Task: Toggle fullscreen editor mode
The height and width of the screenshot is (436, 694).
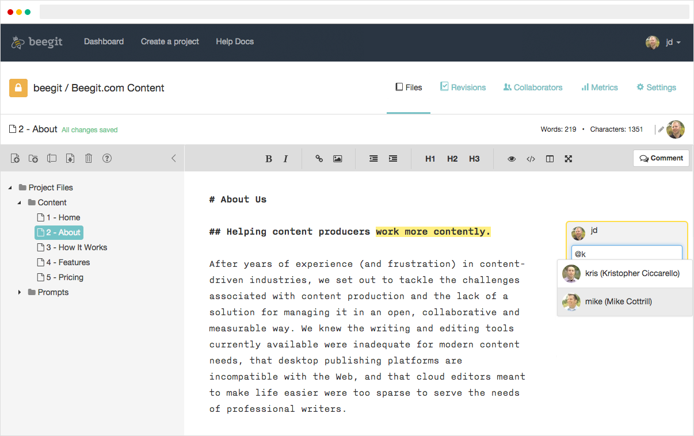Action: [569, 159]
